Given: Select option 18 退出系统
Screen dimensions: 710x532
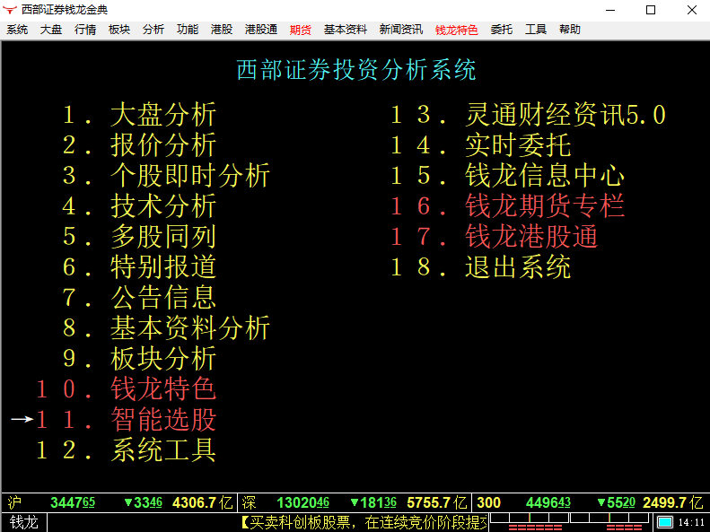Looking at the screenshot, I should pyautogui.click(x=481, y=267).
